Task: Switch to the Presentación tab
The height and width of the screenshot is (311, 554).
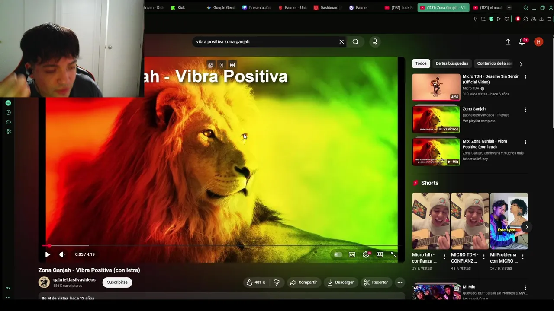Action: (x=257, y=8)
